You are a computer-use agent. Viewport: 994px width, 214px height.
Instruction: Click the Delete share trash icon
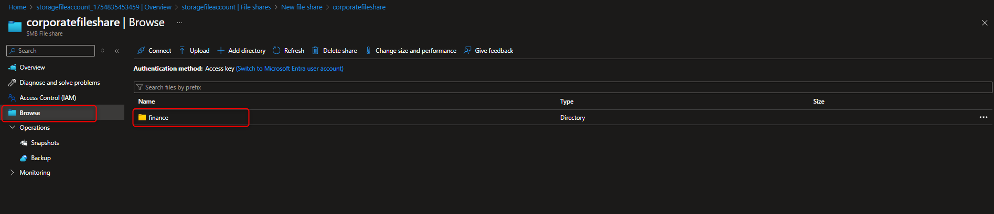315,51
